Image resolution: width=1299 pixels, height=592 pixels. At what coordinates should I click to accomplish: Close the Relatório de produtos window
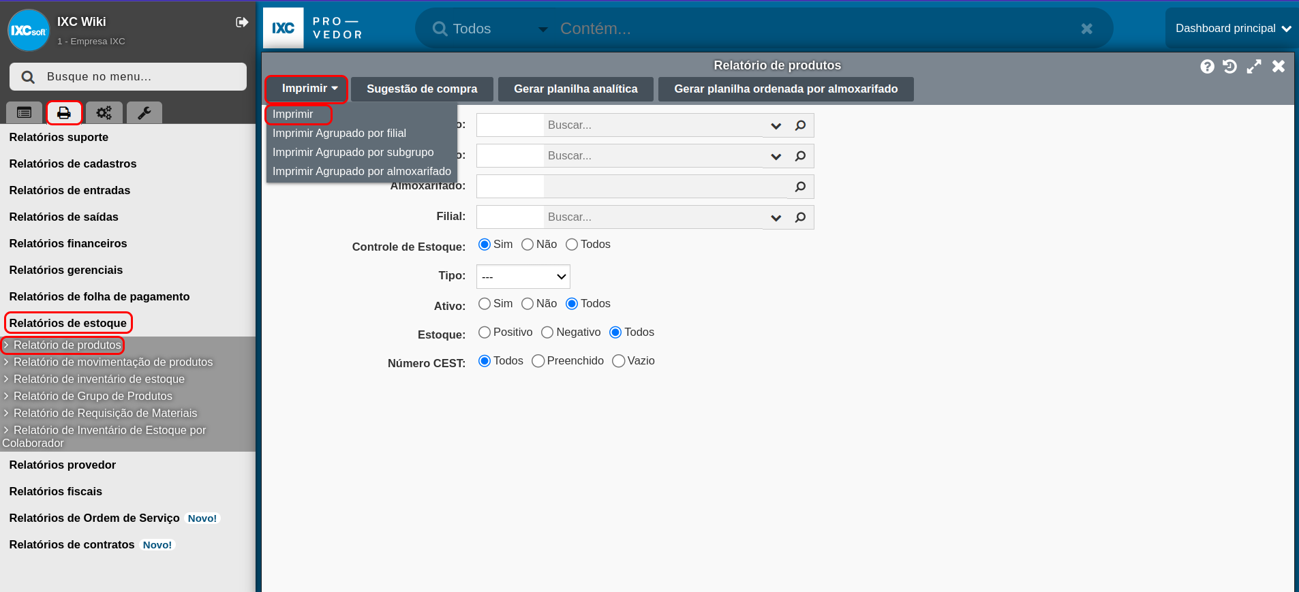(1279, 66)
